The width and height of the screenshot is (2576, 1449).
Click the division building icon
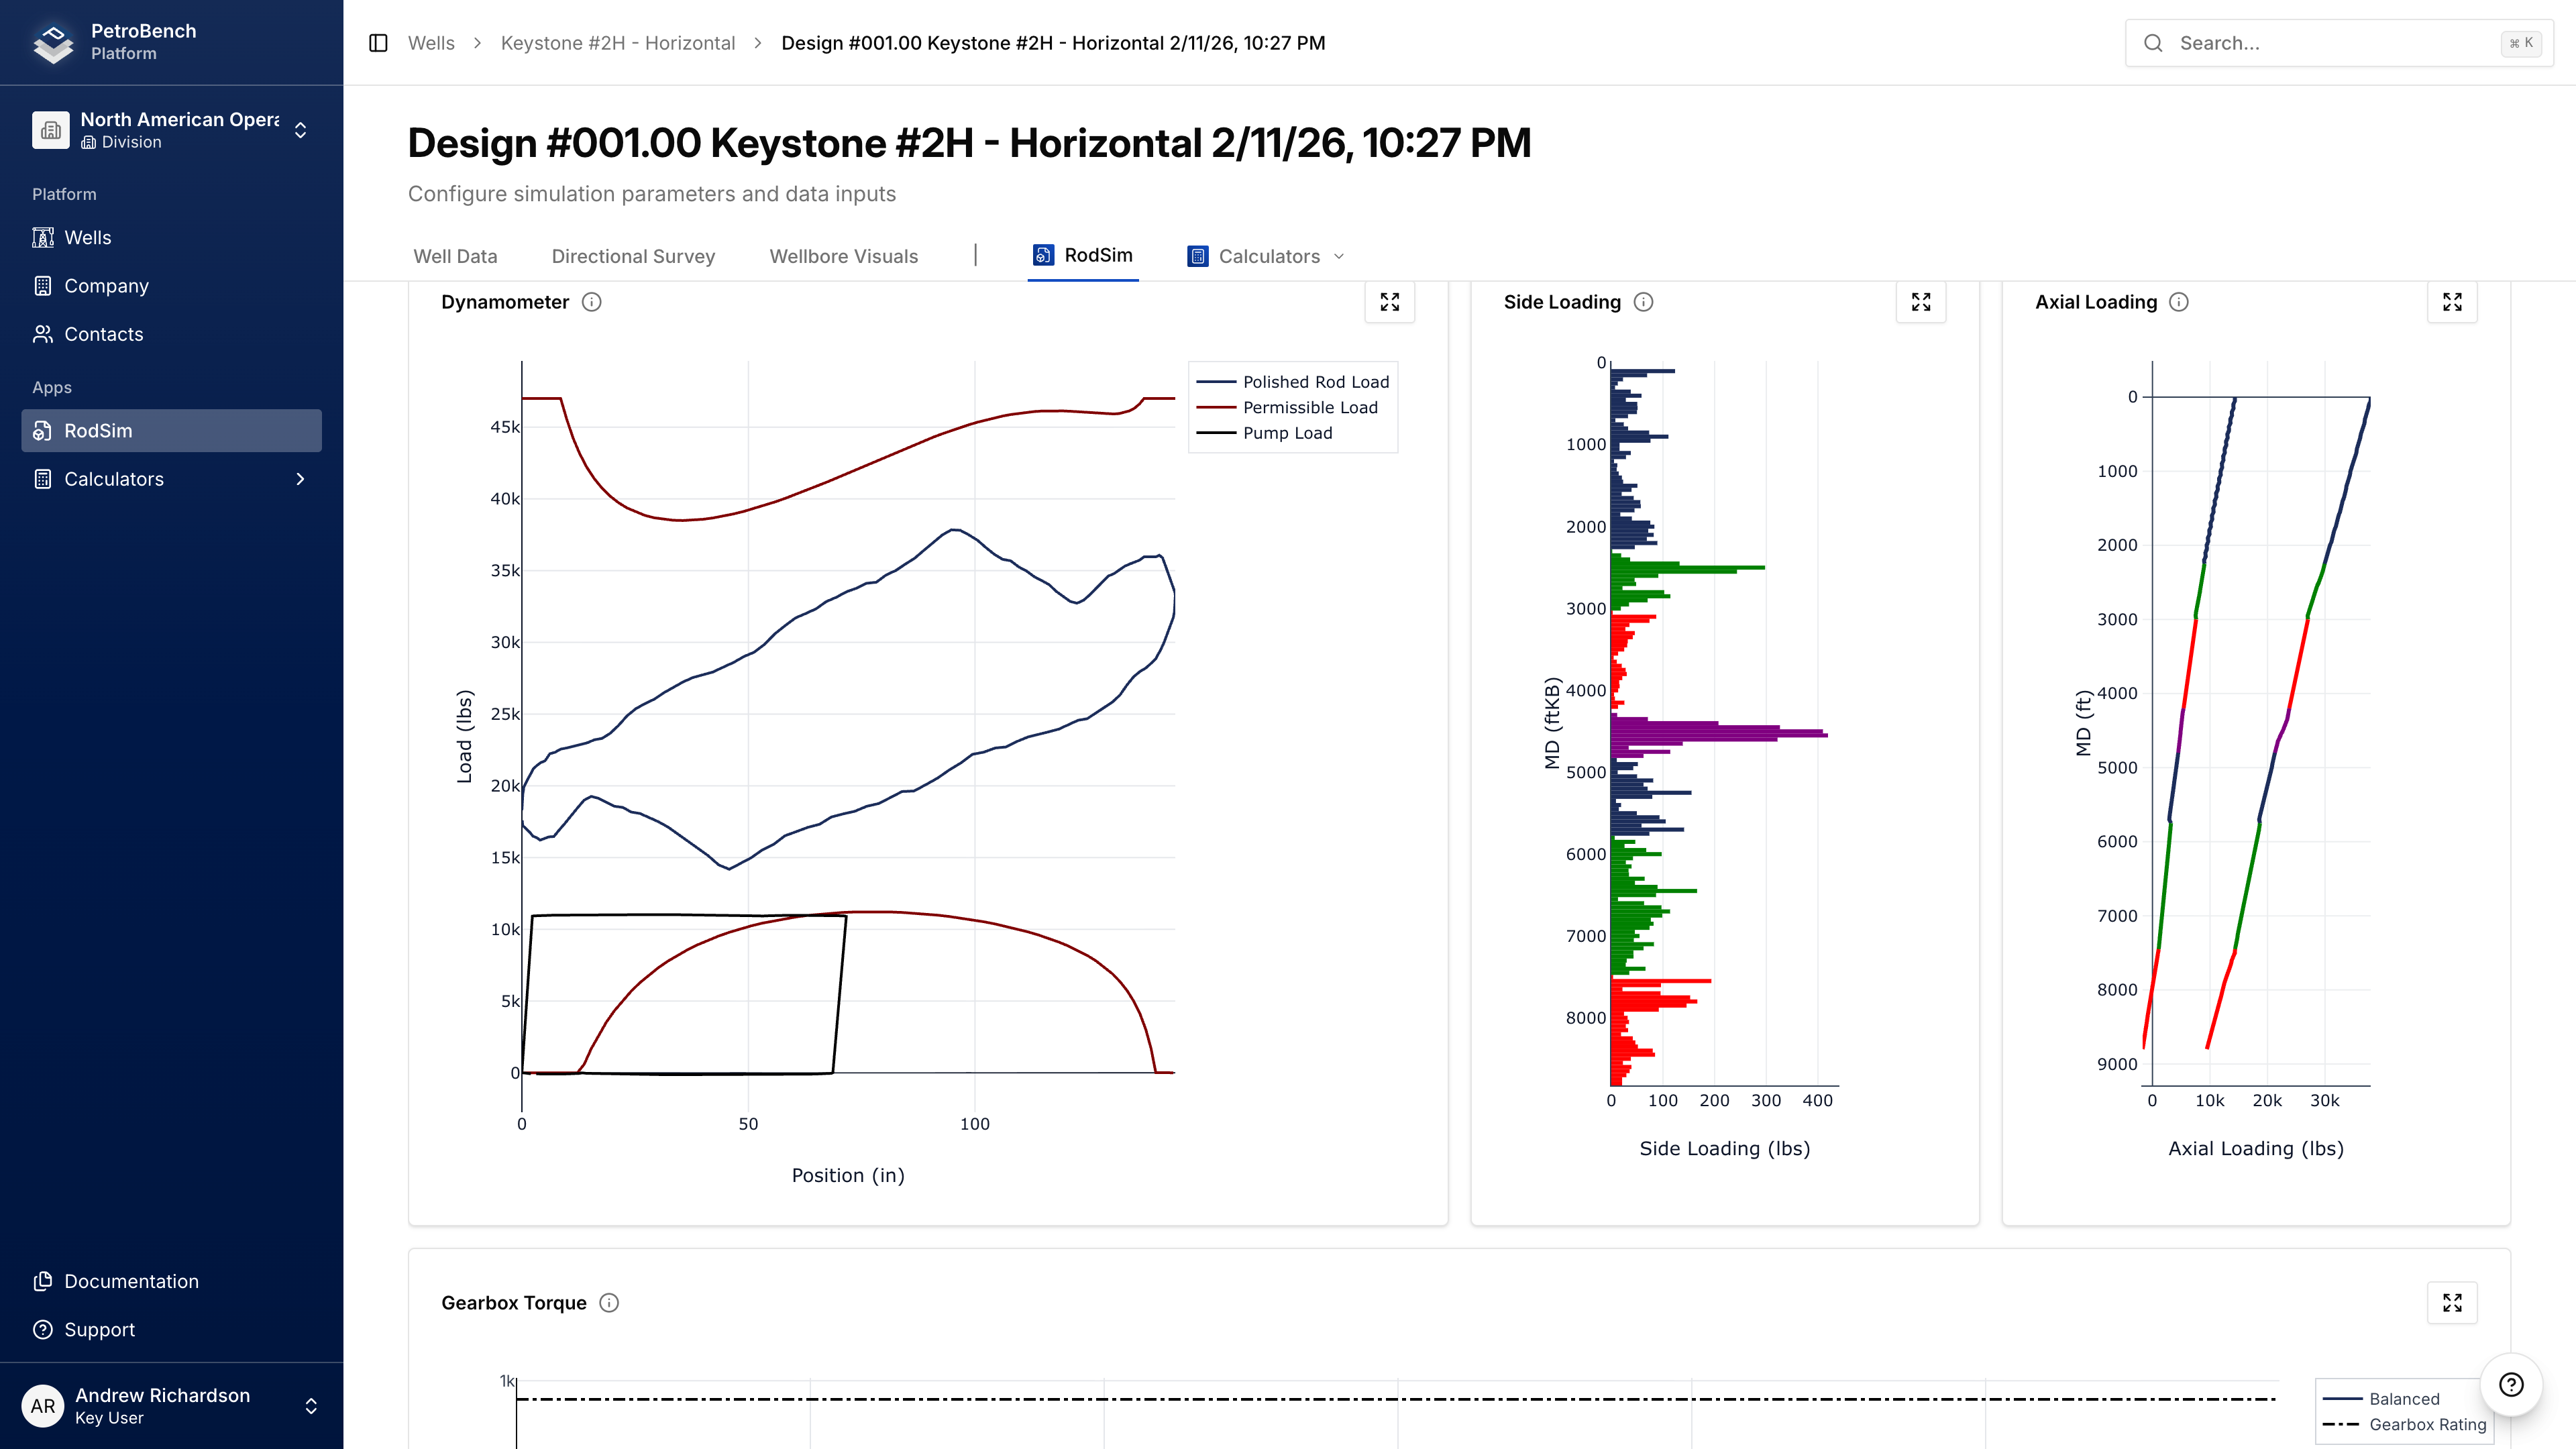(x=51, y=130)
